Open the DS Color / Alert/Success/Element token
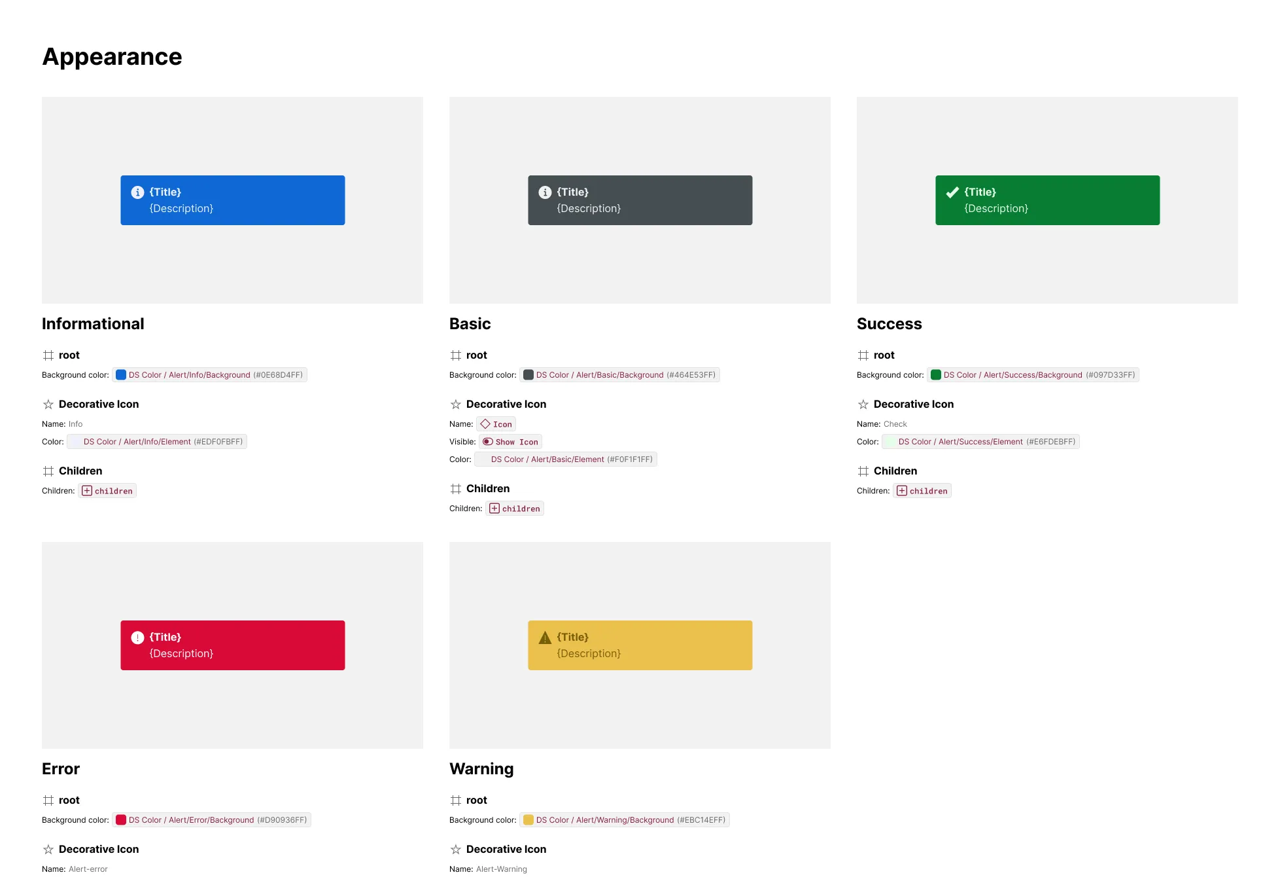1280x879 pixels. click(x=980, y=442)
